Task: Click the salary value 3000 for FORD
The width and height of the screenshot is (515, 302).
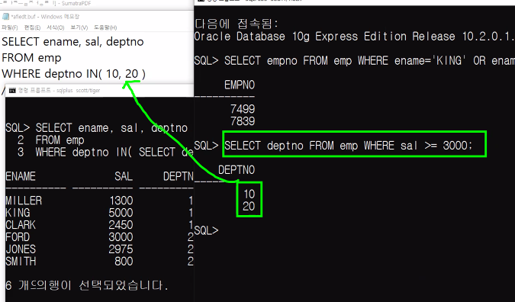Action: [121, 237]
